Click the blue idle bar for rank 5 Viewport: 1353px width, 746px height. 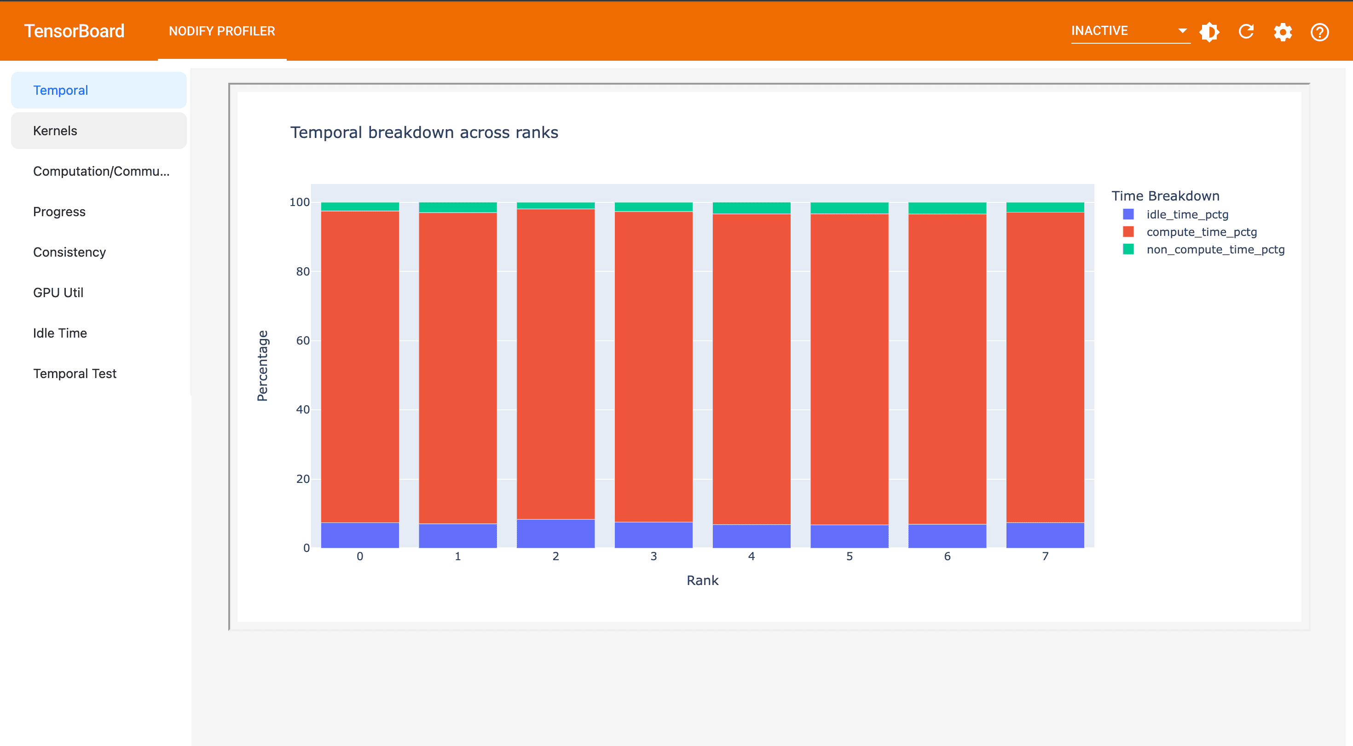849,536
